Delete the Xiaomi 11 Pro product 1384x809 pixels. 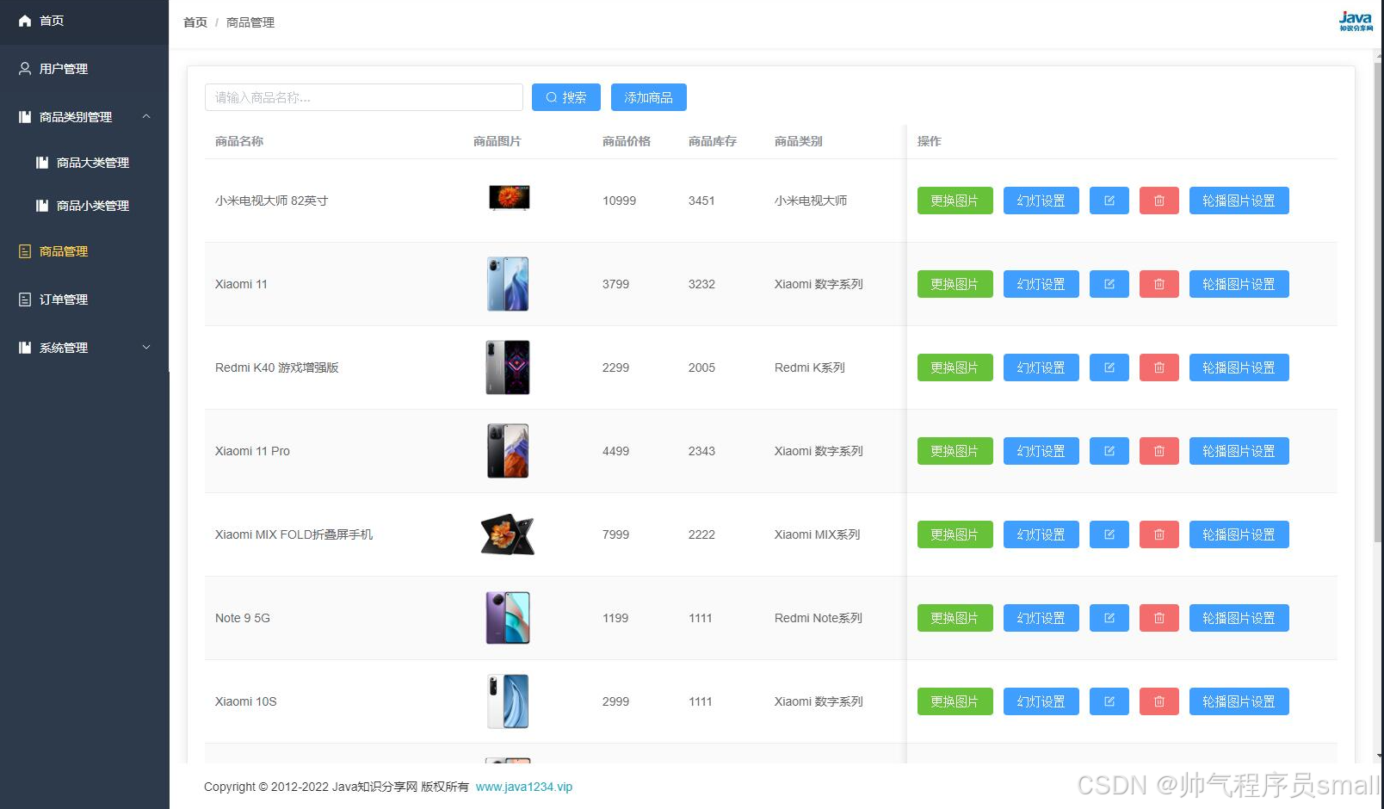coord(1159,451)
